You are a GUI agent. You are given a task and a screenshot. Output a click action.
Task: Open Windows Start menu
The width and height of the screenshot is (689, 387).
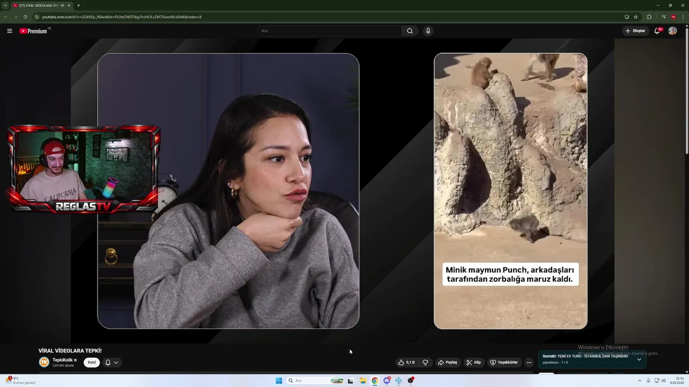279,381
